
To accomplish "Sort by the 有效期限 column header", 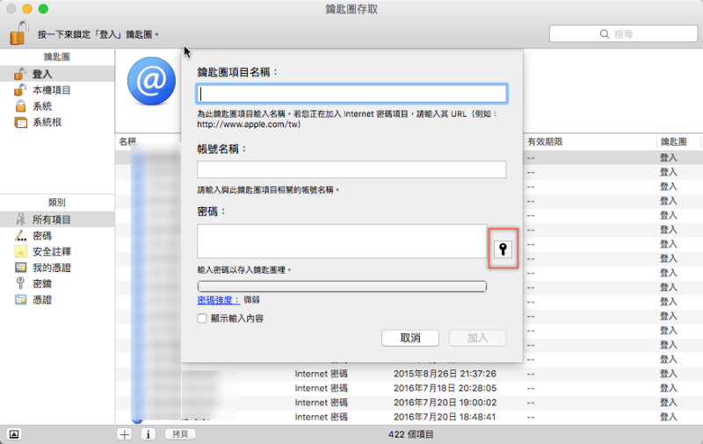I will (590, 141).
